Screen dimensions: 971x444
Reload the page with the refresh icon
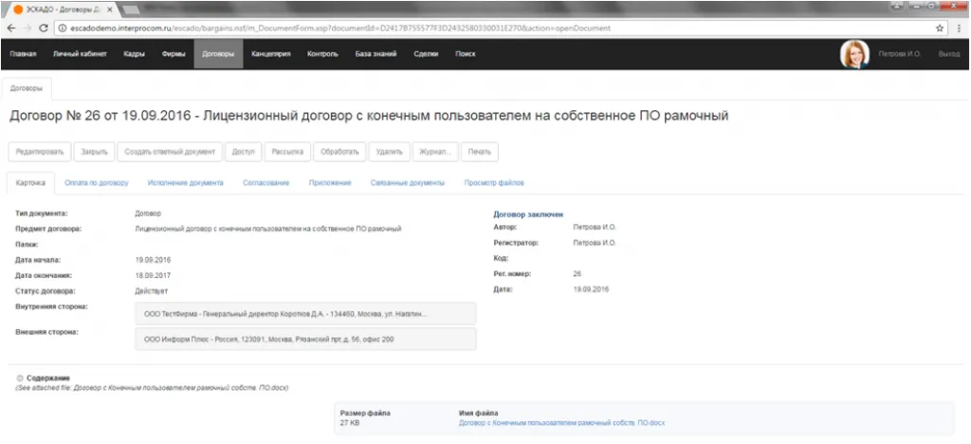[44, 28]
